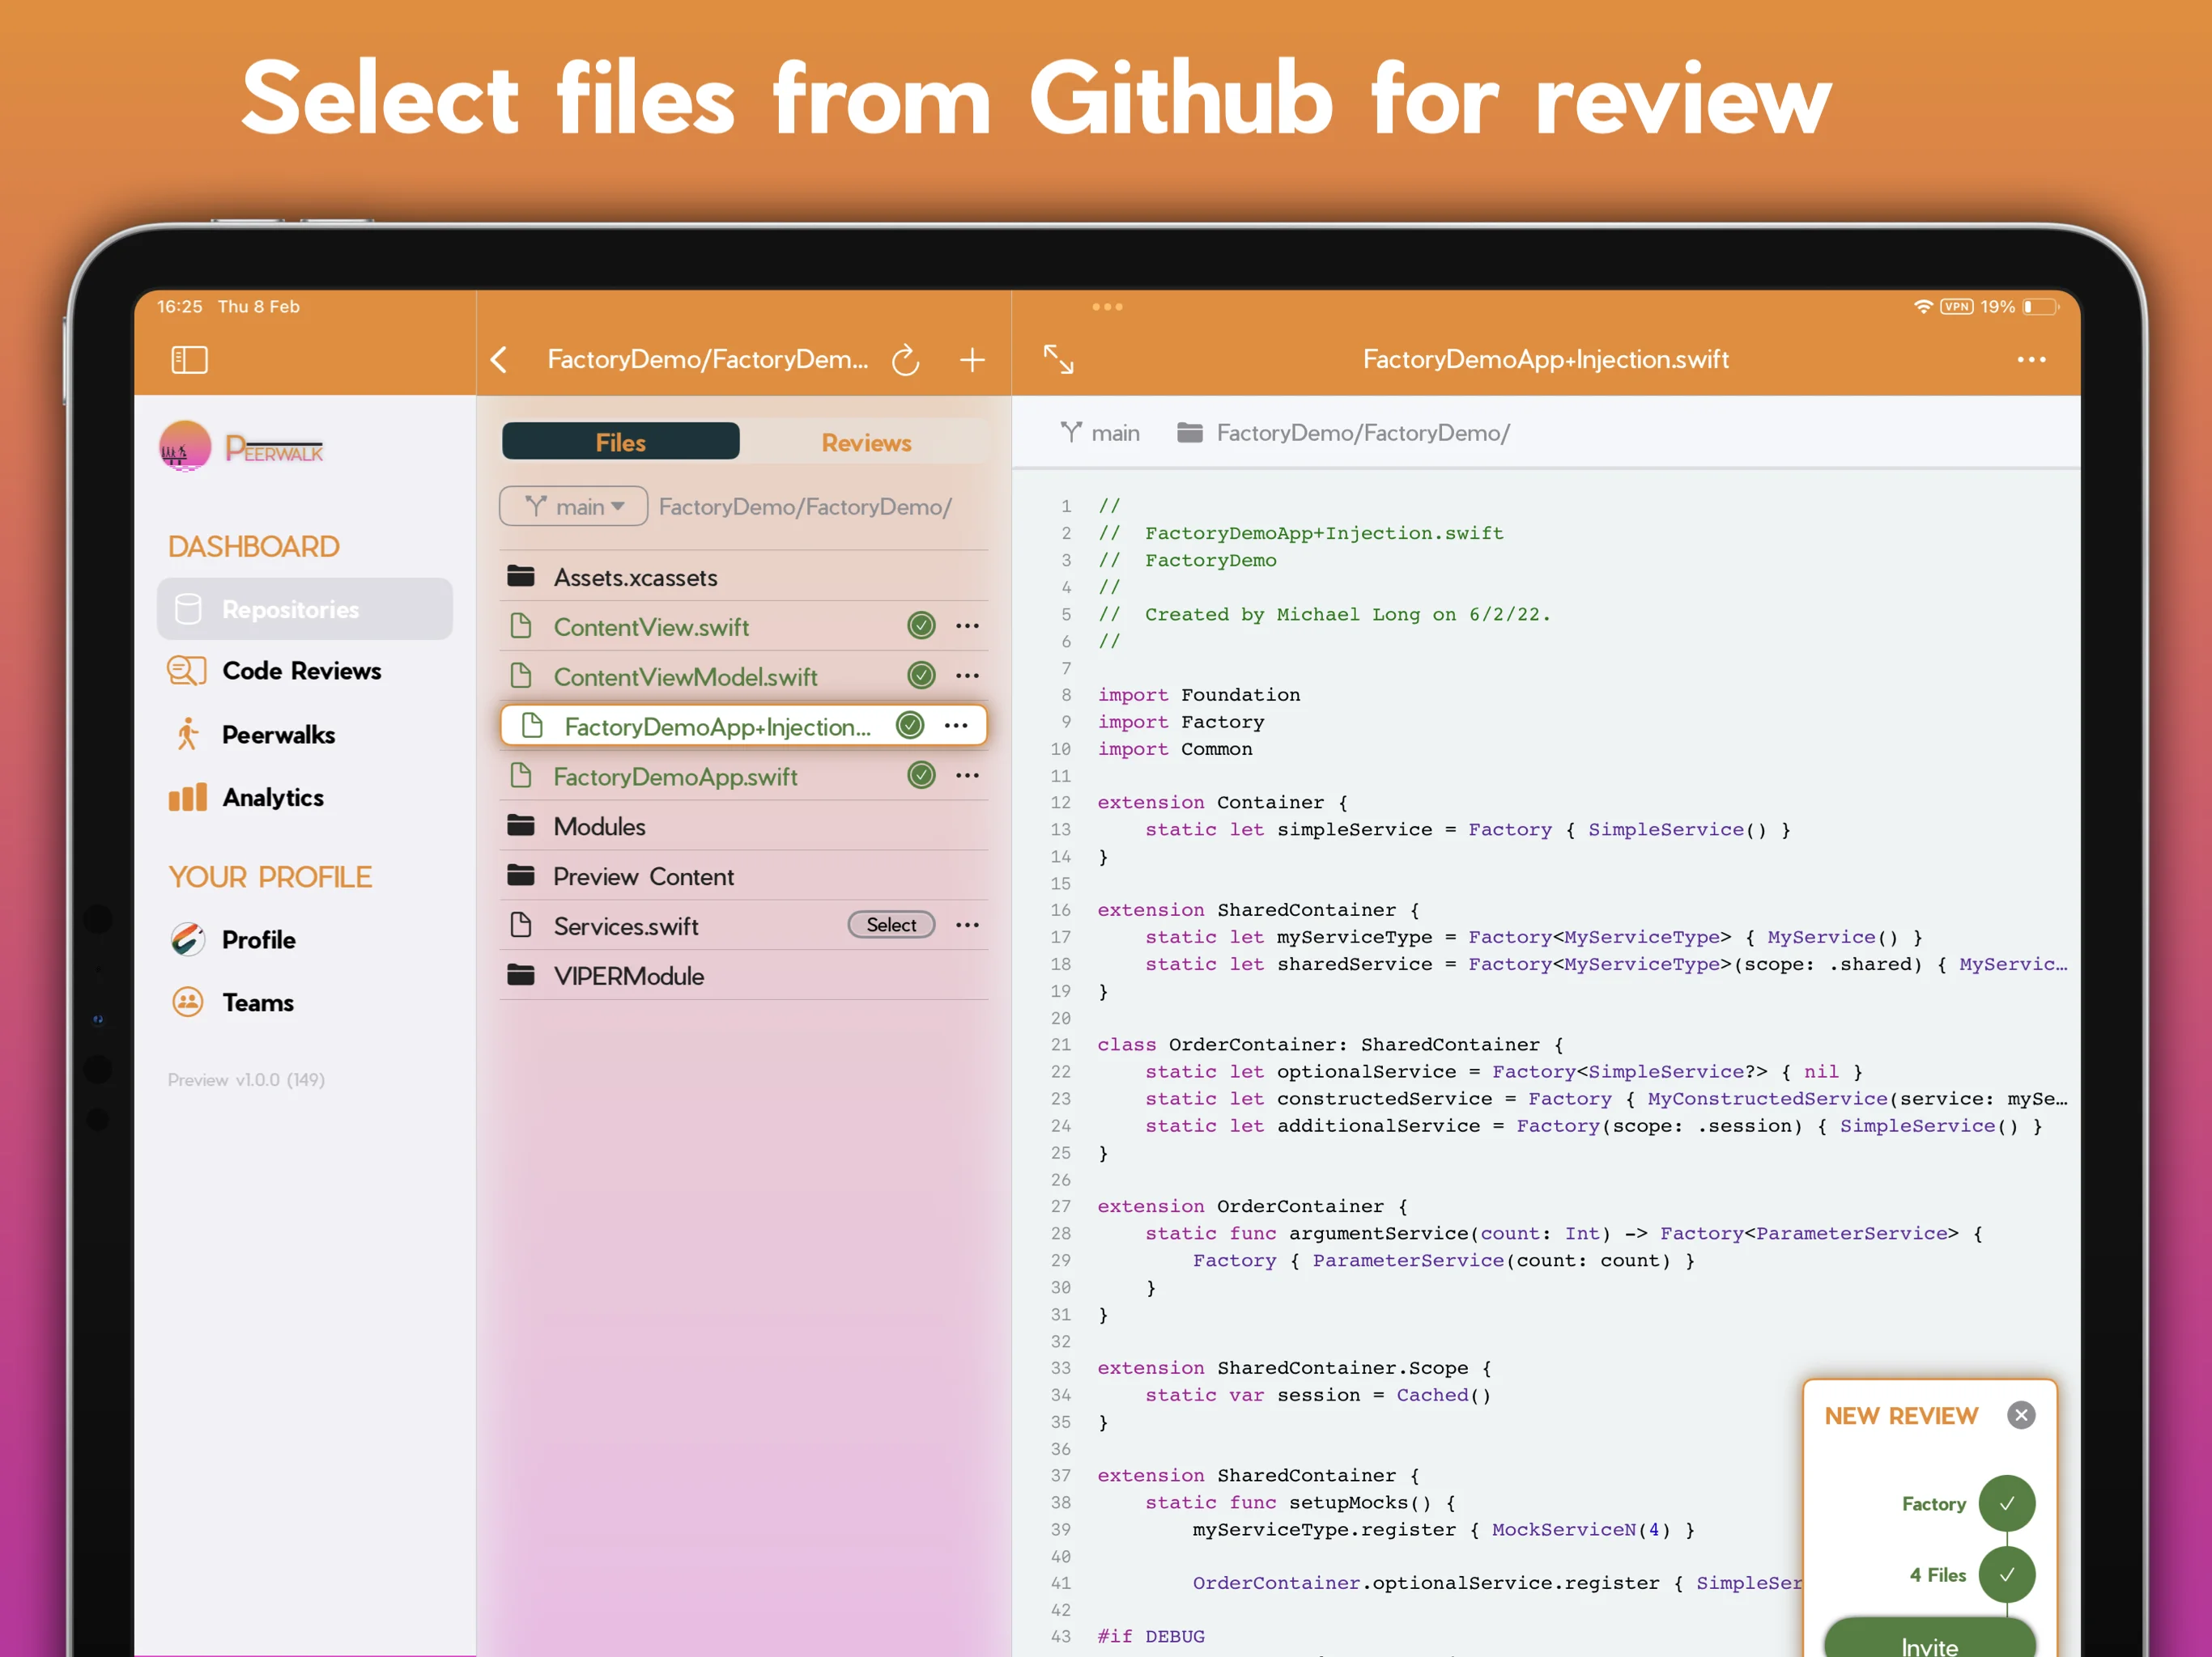Open the VIPERModule folder
Image resolution: width=2212 pixels, height=1657 pixels.
744,976
